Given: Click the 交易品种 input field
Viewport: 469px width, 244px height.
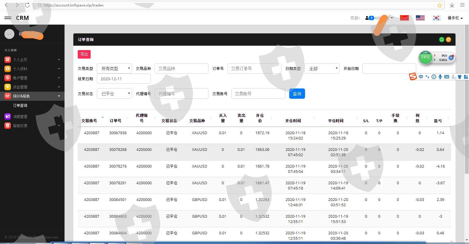Looking at the screenshot, I should pos(181,69).
